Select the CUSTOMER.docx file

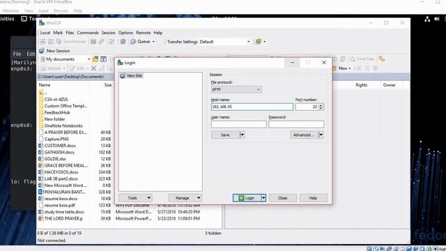[x=60, y=146]
